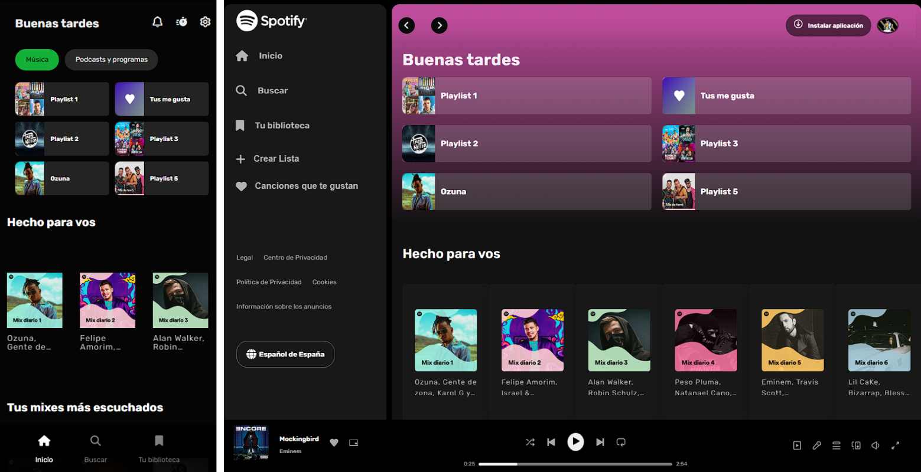921x472 pixels.
Task: Open connect to a device icon
Action: pos(856,445)
